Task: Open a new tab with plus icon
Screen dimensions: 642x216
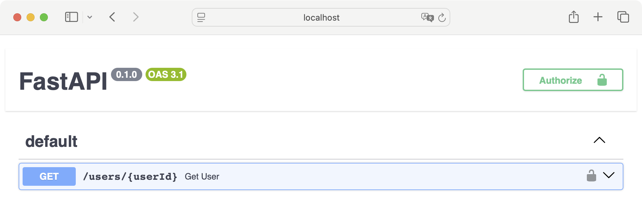Action: (x=598, y=17)
